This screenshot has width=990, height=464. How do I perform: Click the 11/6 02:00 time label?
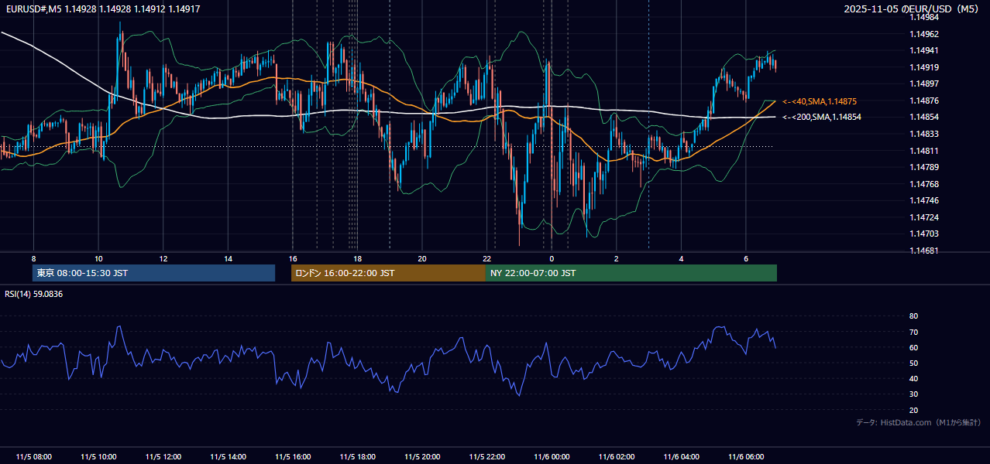[617, 457]
